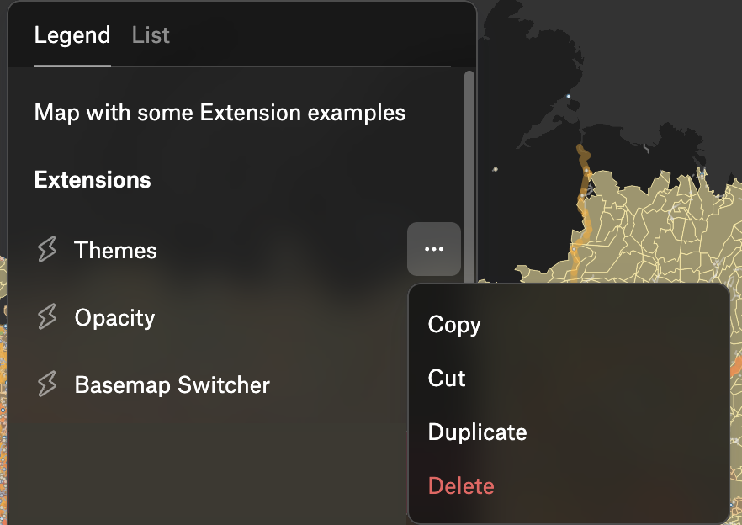
Task: Choose Copy from the context menu
Action: pos(454,325)
